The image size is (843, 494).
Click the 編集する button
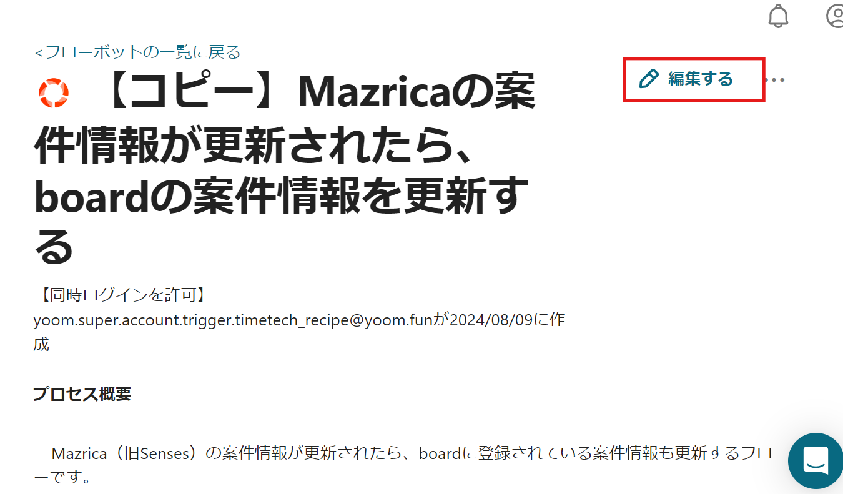pos(694,79)
